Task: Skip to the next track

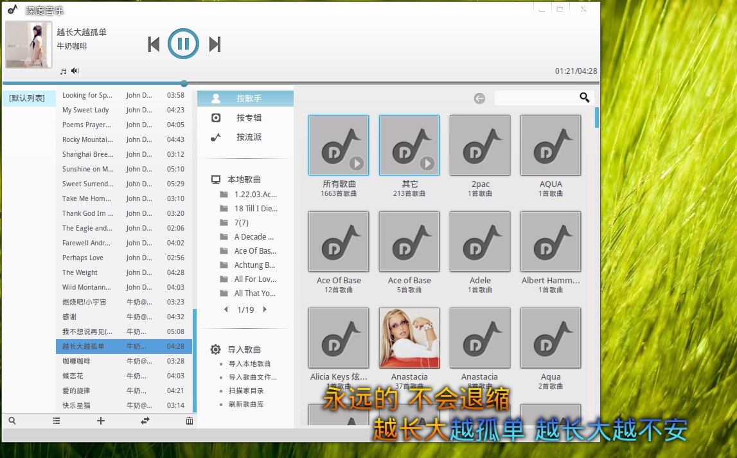Action: coord(215,44)
